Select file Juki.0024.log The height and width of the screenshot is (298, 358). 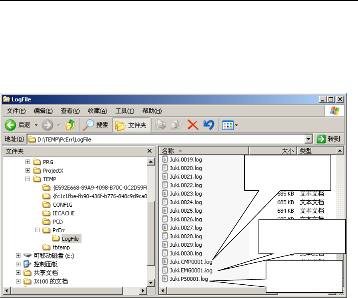coord(182,202)
